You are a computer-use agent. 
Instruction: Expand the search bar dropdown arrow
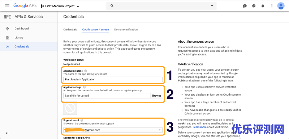coord(212,6)
